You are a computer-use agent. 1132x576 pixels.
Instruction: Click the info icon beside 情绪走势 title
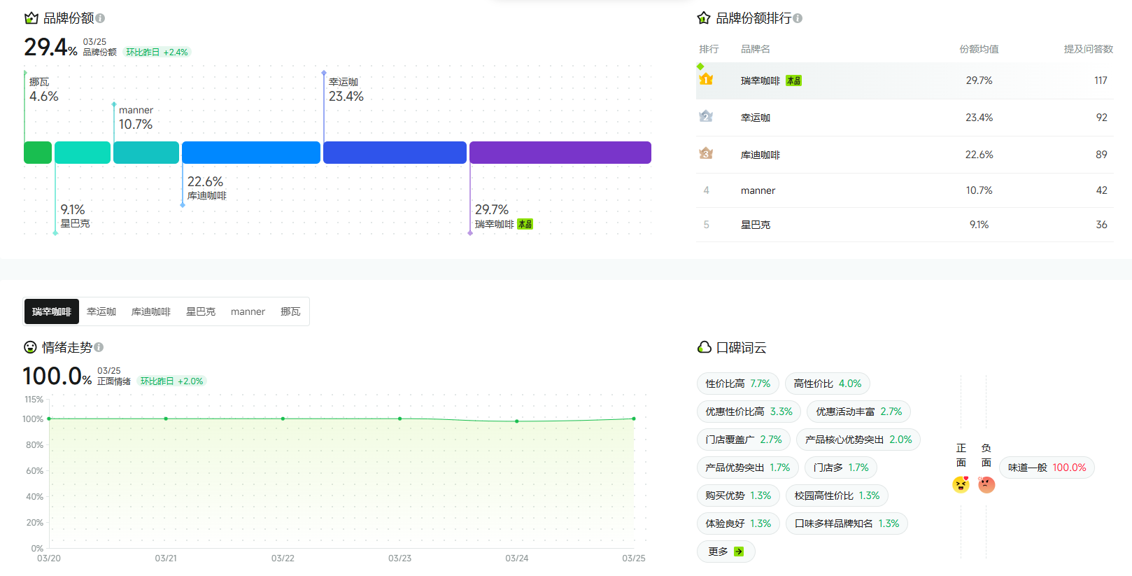[99, 347]
